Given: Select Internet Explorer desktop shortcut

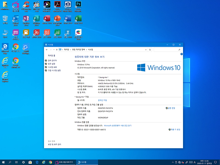Looking at the screenshot, I should 5,77.
